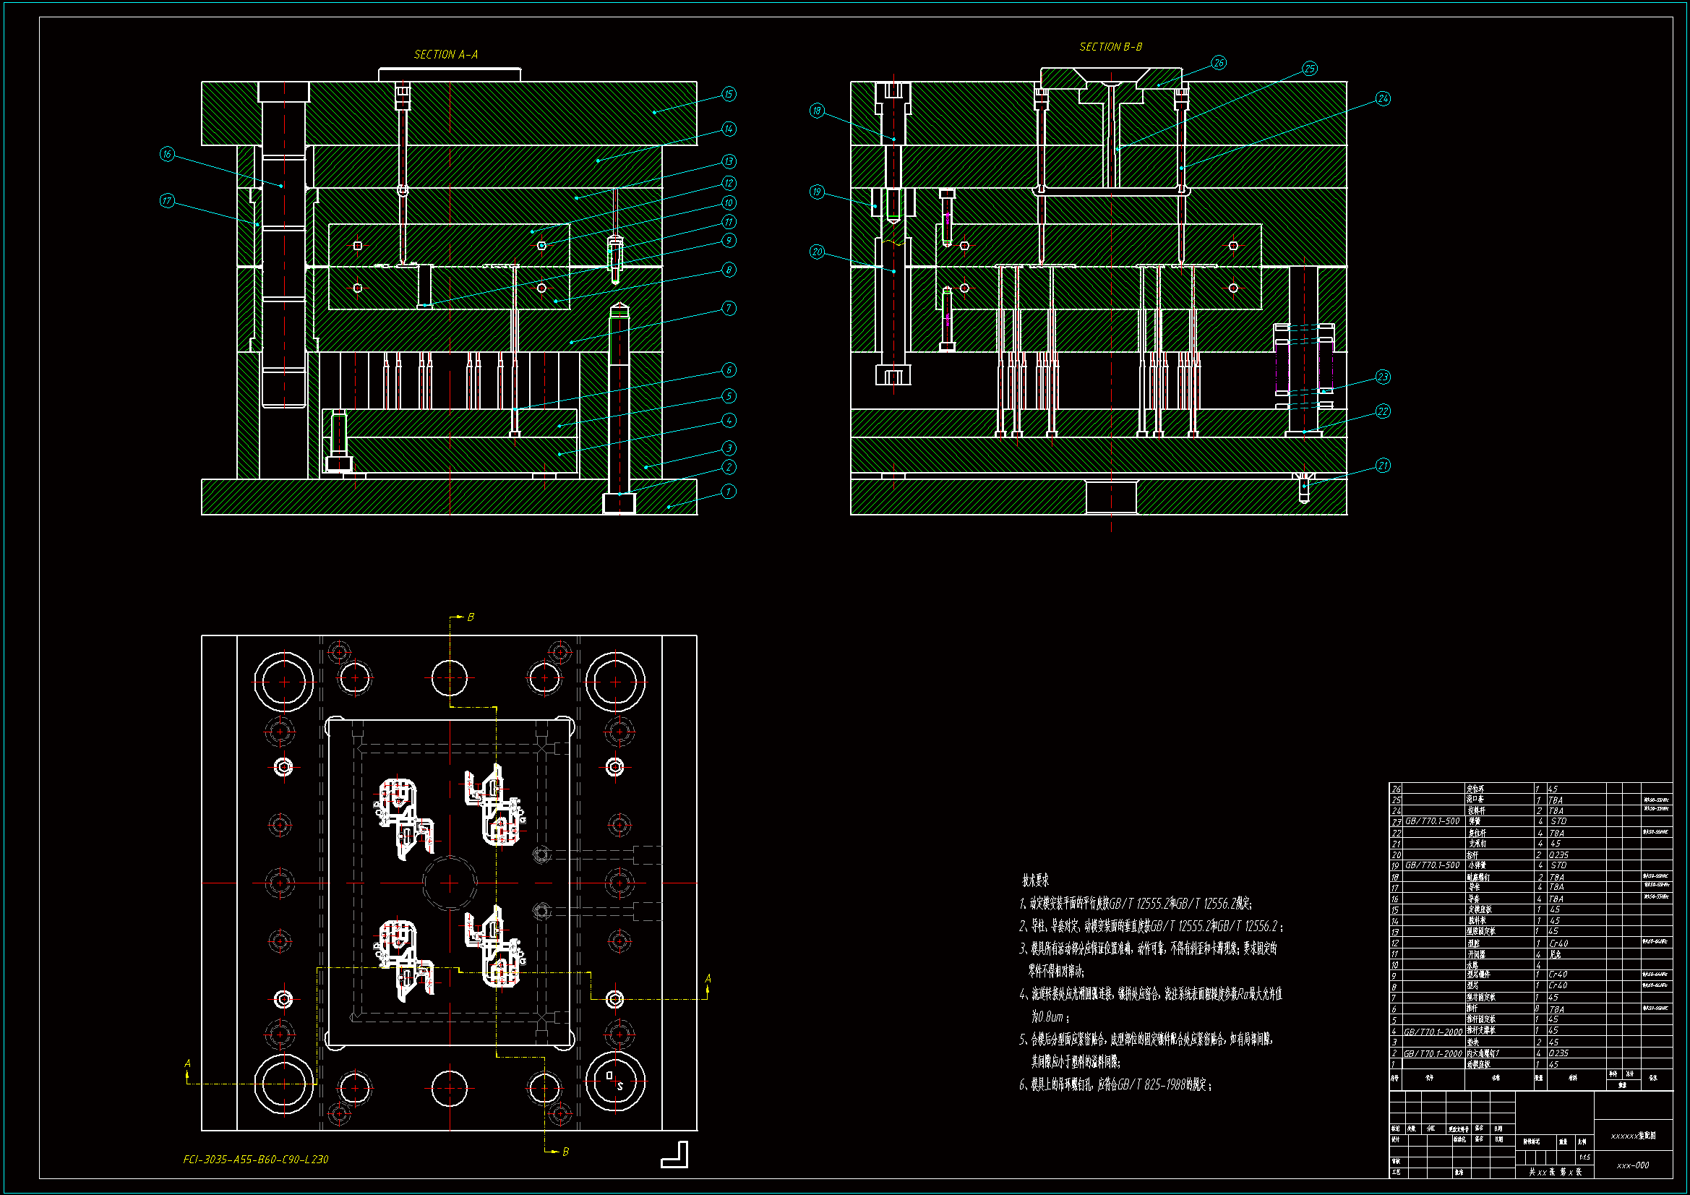Select part balloon number 16
The image size is (1690, 1195).
(x=167, y=154)
